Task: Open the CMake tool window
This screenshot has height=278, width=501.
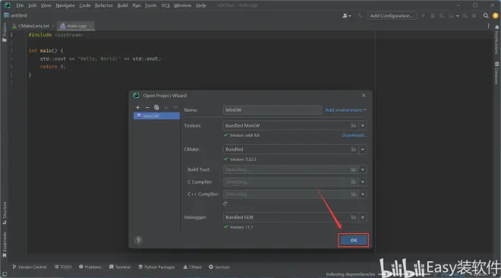Action: (x=192, y=267)
